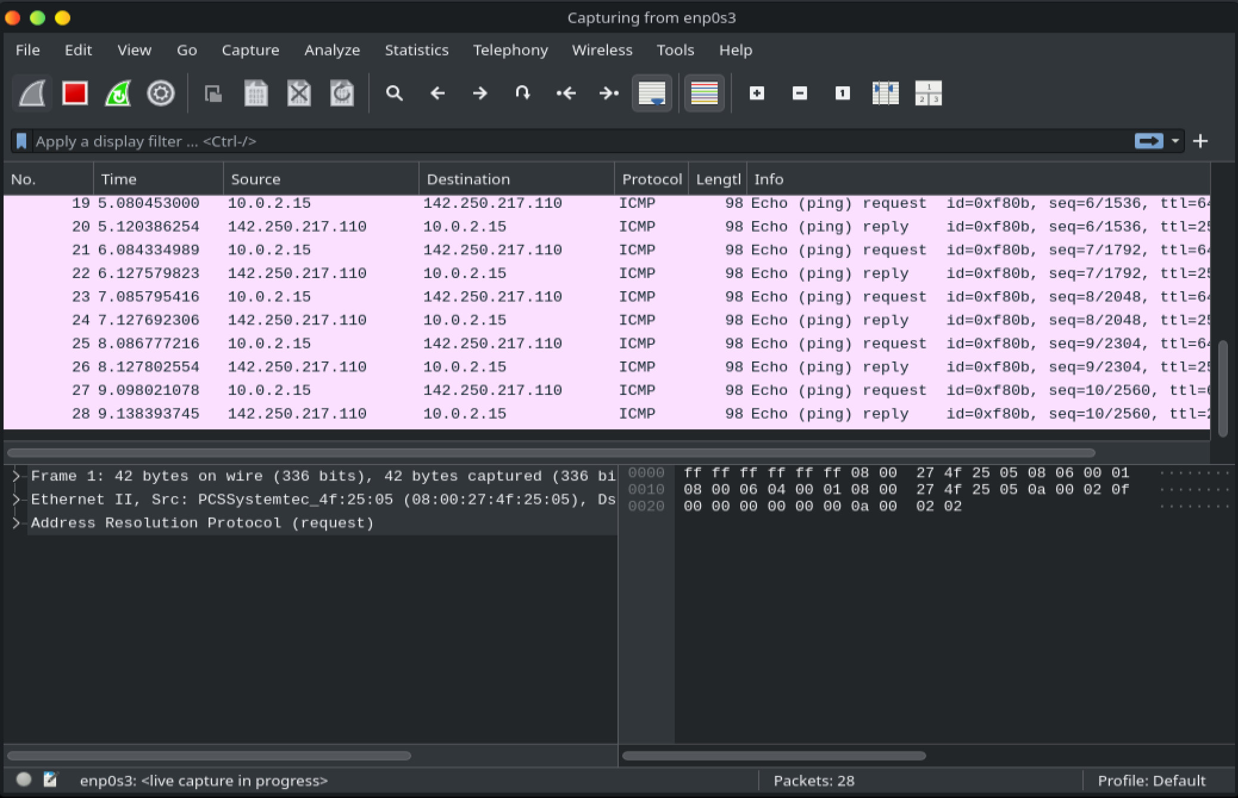
Task: Open the Capture menu
Action: click(x=250, y=50)
